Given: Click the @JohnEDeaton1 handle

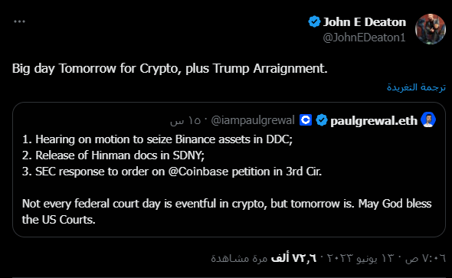Looking at the screenshot, I should tap(365, 38).
